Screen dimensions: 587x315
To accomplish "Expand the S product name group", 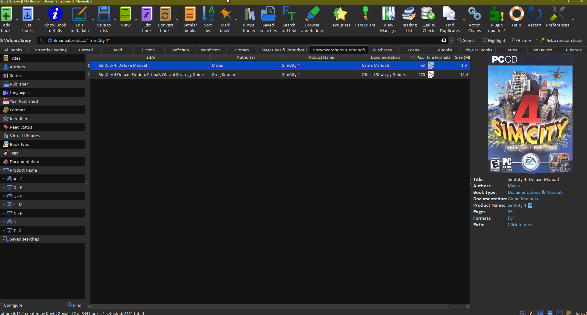I will [3, 222].
